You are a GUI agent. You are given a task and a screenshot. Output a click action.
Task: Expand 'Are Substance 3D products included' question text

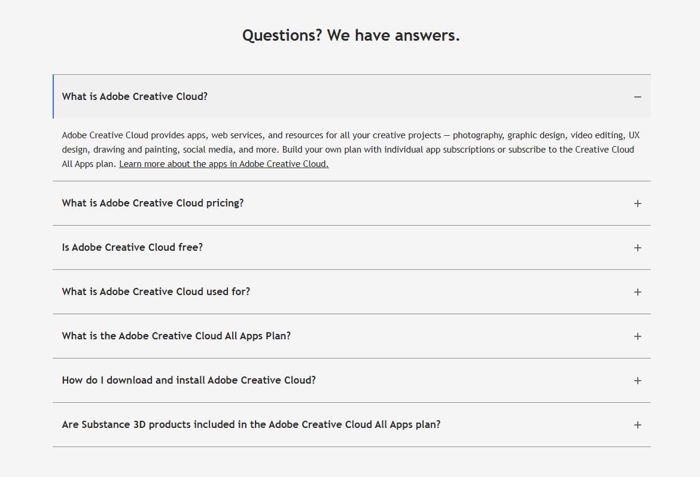[x=251, y=425]
